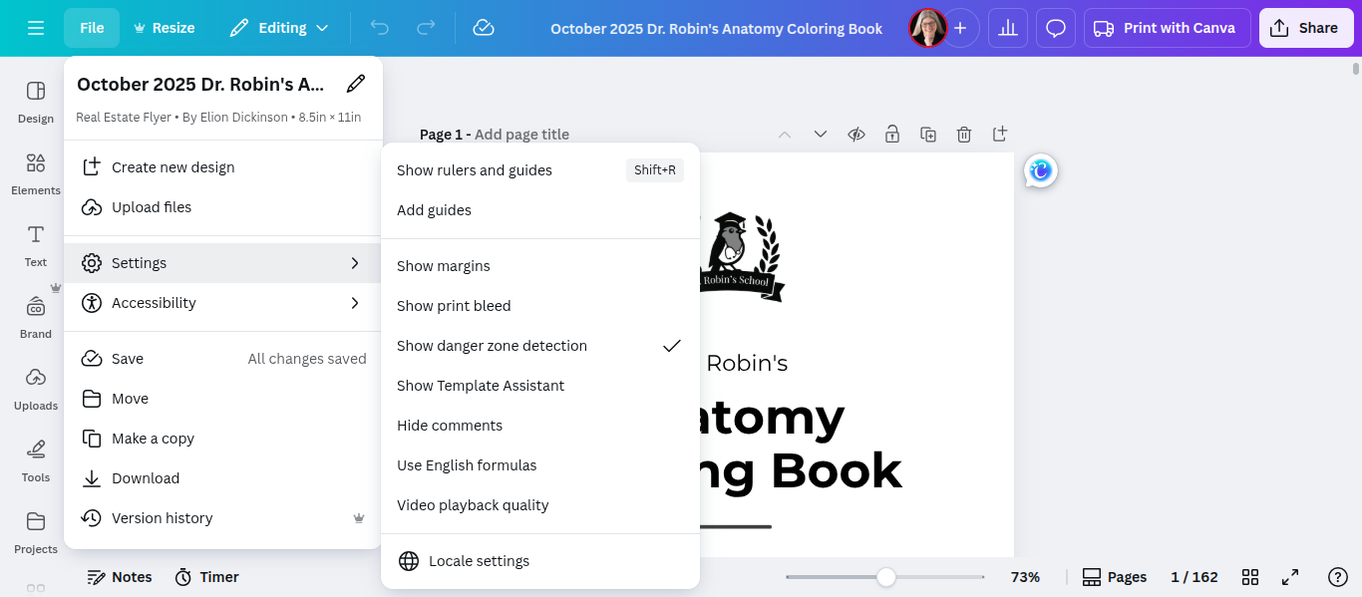Click the pencil icon to rename design
Screen dimensions: 1362x597
355,84
